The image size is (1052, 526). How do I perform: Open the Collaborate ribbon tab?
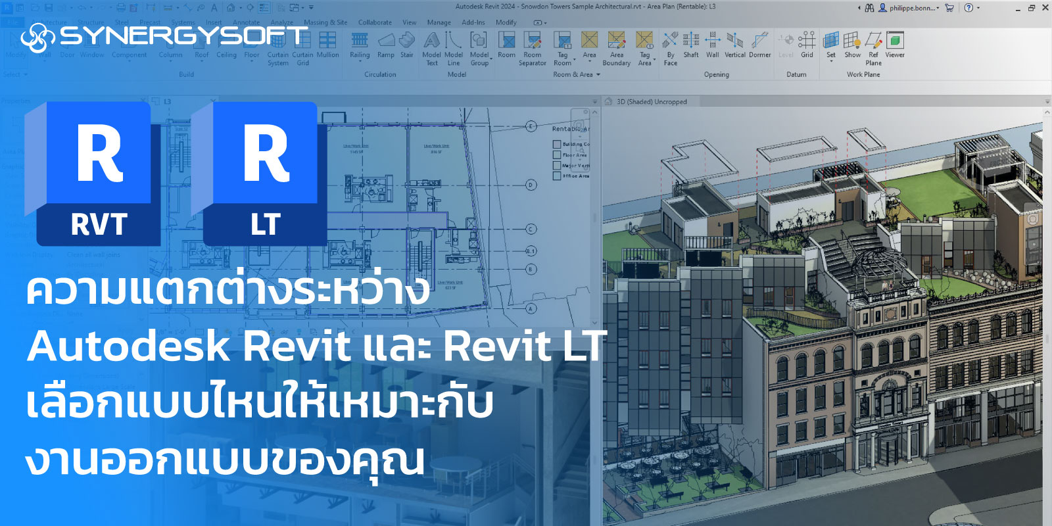375,22
